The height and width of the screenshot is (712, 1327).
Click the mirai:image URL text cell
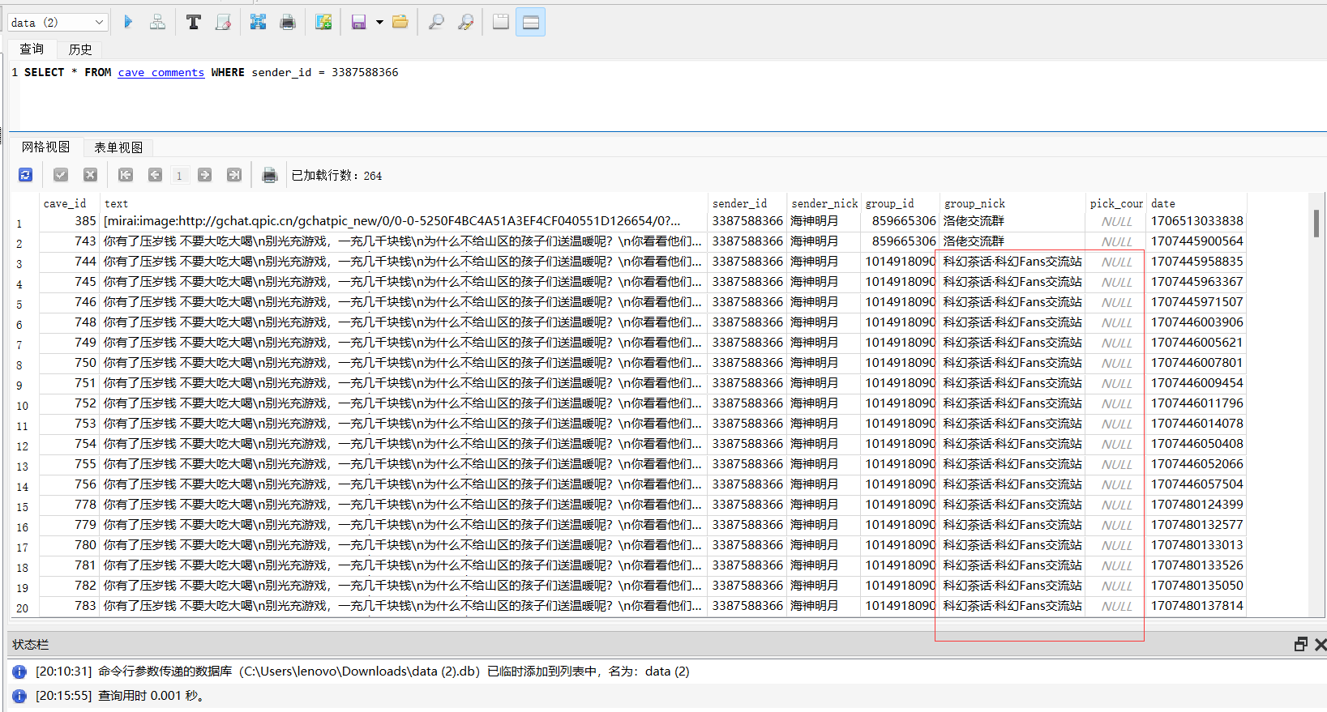click(404, 221)
